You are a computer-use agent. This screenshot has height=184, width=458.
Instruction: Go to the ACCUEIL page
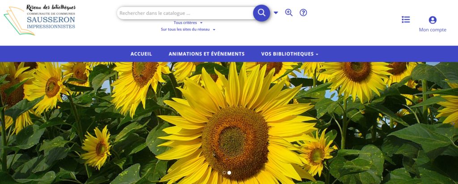(141, 54)
